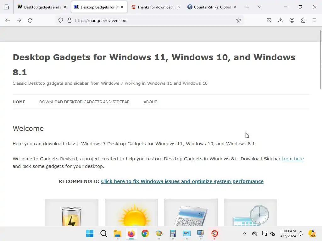Viewport: 322px width, 241px height.
Task: Launch Google Chrome from taskbar
Action: click(x=145, y=233)
